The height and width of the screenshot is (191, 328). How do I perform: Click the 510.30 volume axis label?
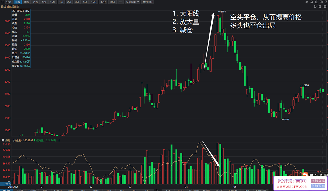(7, 144)
